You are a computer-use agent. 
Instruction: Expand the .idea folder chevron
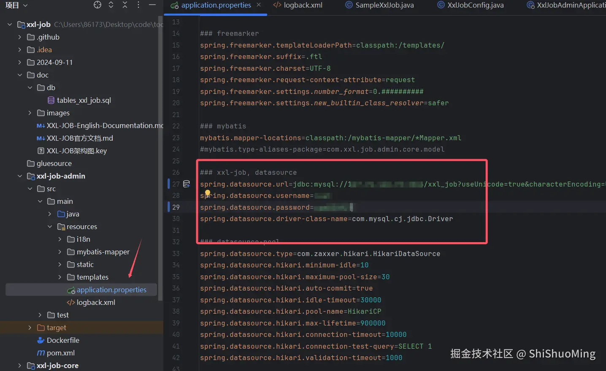[20, 50]
